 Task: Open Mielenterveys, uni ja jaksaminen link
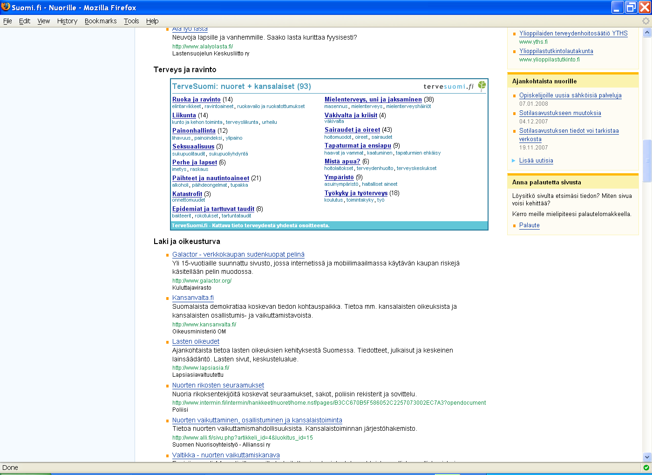[373, 99]
